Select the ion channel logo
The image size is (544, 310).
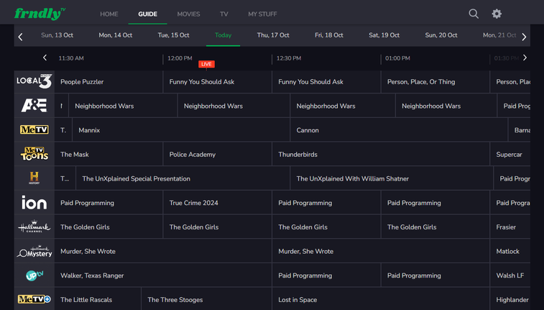coord(34,202)
